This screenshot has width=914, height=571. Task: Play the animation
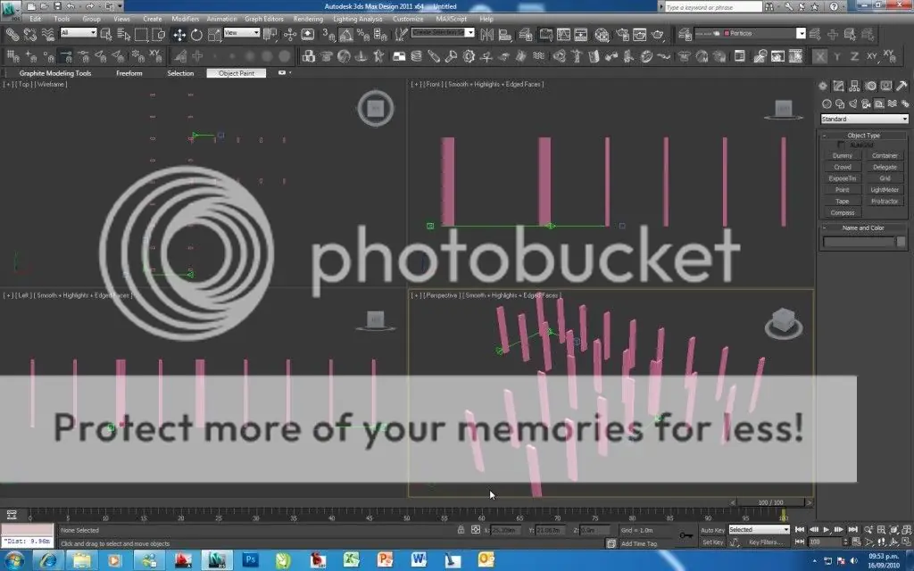tap(826, 530)
